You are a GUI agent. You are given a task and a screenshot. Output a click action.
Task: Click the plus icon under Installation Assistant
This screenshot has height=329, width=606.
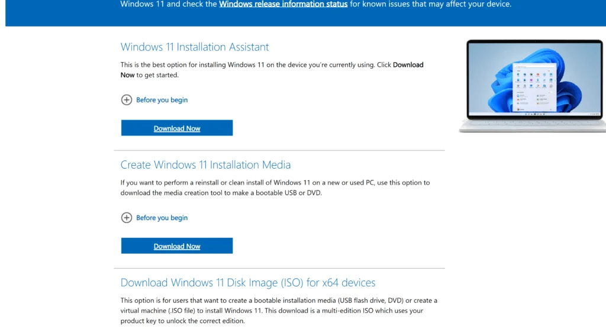tap(126, 100)
